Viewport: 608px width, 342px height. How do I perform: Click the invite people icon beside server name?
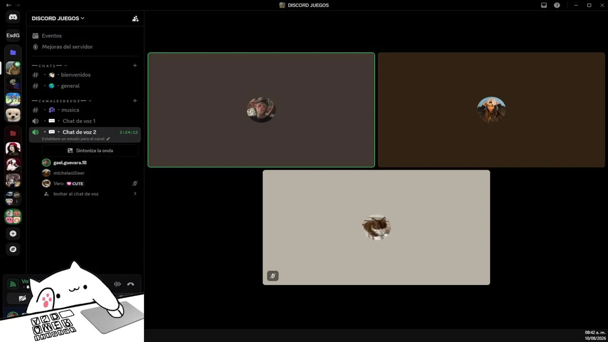click(135, 19)
